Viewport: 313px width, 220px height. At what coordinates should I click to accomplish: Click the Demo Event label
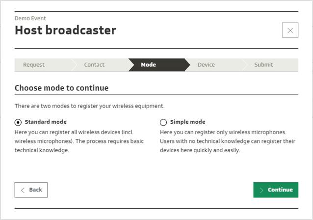coord(30,19)
